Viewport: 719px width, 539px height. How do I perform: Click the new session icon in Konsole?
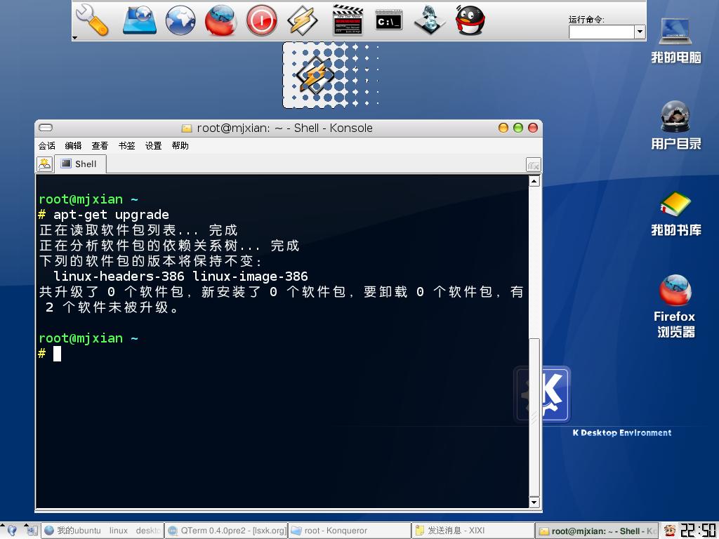(x=44, y=164)
